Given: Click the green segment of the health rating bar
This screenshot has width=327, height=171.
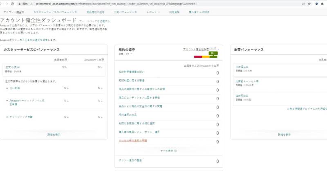Looking at the screenshot, I should 213,57.
